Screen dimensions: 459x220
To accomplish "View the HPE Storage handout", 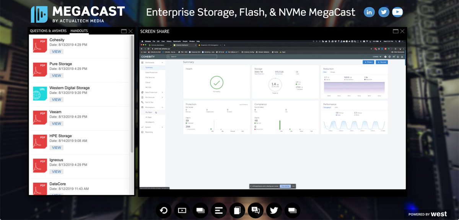I will (56, 148).
